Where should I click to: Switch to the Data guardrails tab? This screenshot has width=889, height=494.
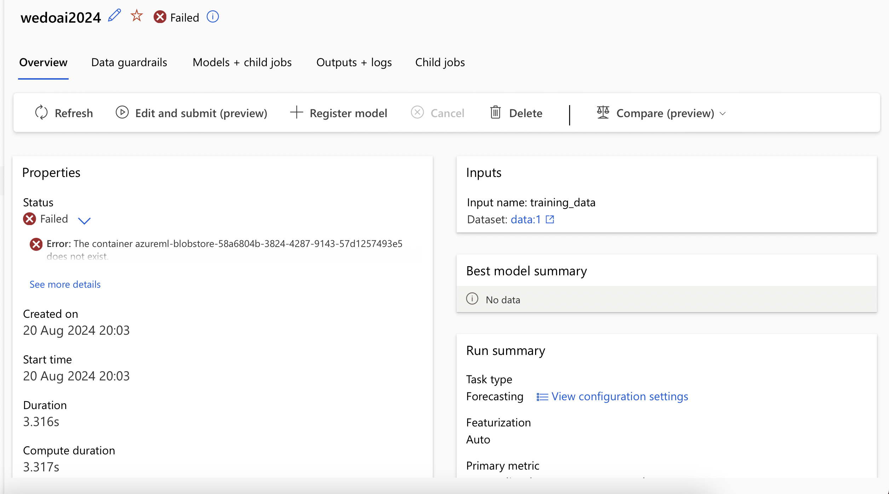coord(129,62)
